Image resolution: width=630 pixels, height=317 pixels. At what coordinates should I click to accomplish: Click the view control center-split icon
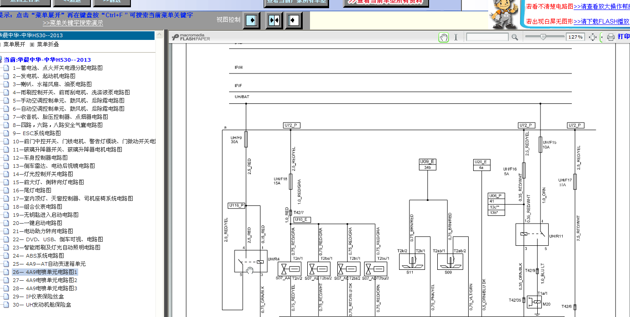tap(274, 20)
